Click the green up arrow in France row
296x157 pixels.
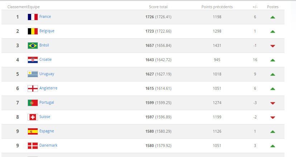273,17
